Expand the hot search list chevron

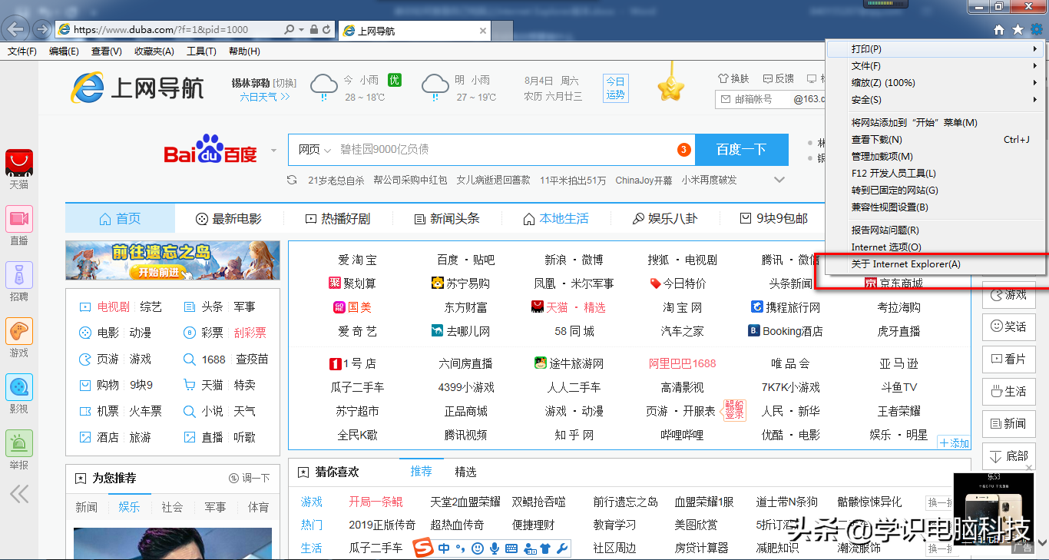pos(779,180)
